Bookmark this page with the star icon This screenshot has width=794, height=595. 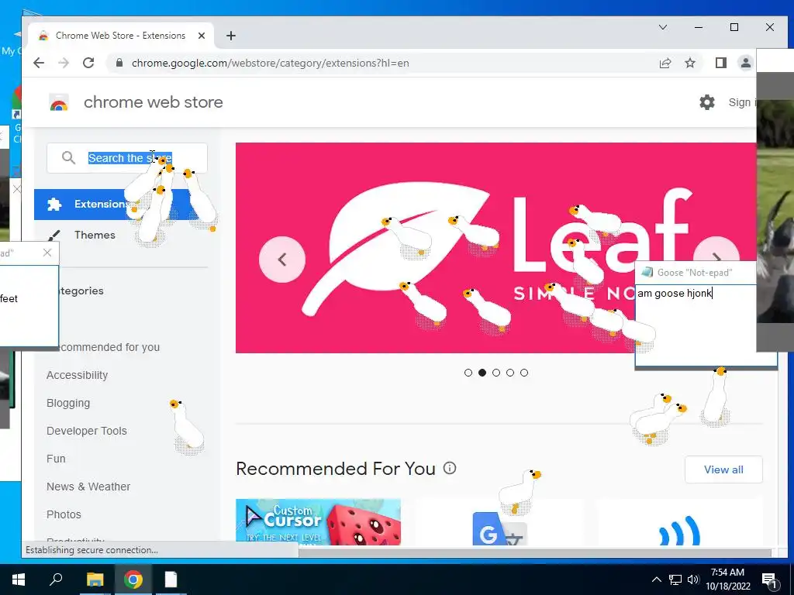(689, 63)
